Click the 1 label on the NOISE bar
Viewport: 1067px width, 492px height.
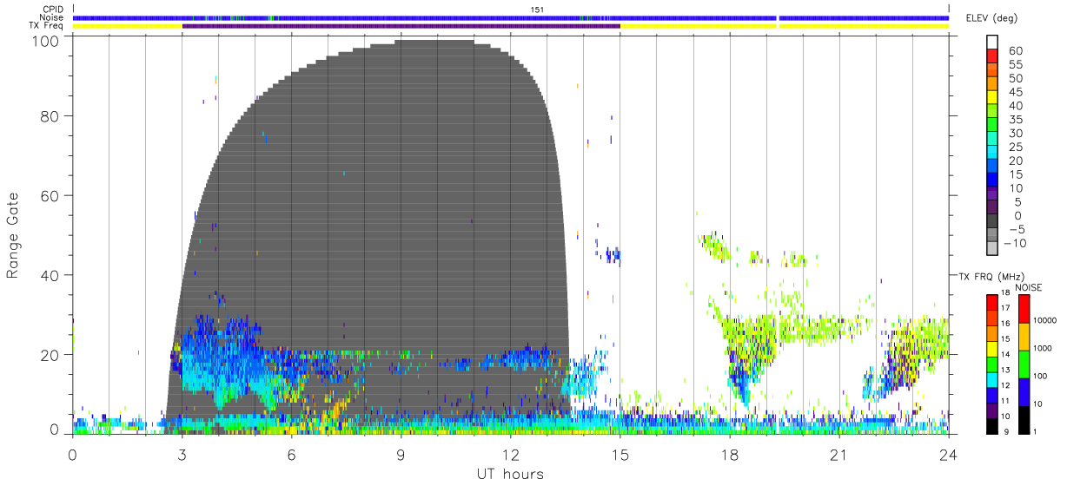tap(1035, 431)
